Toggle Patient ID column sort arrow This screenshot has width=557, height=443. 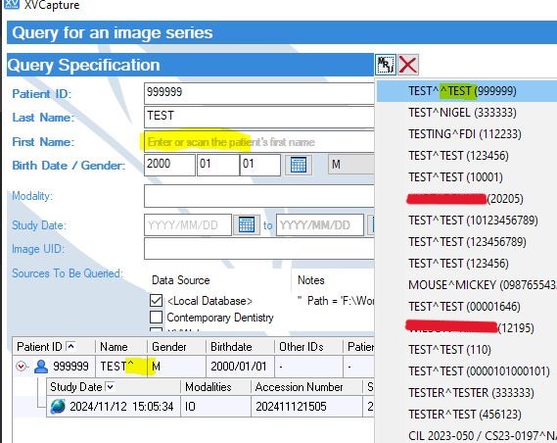(x=71, y=346)
